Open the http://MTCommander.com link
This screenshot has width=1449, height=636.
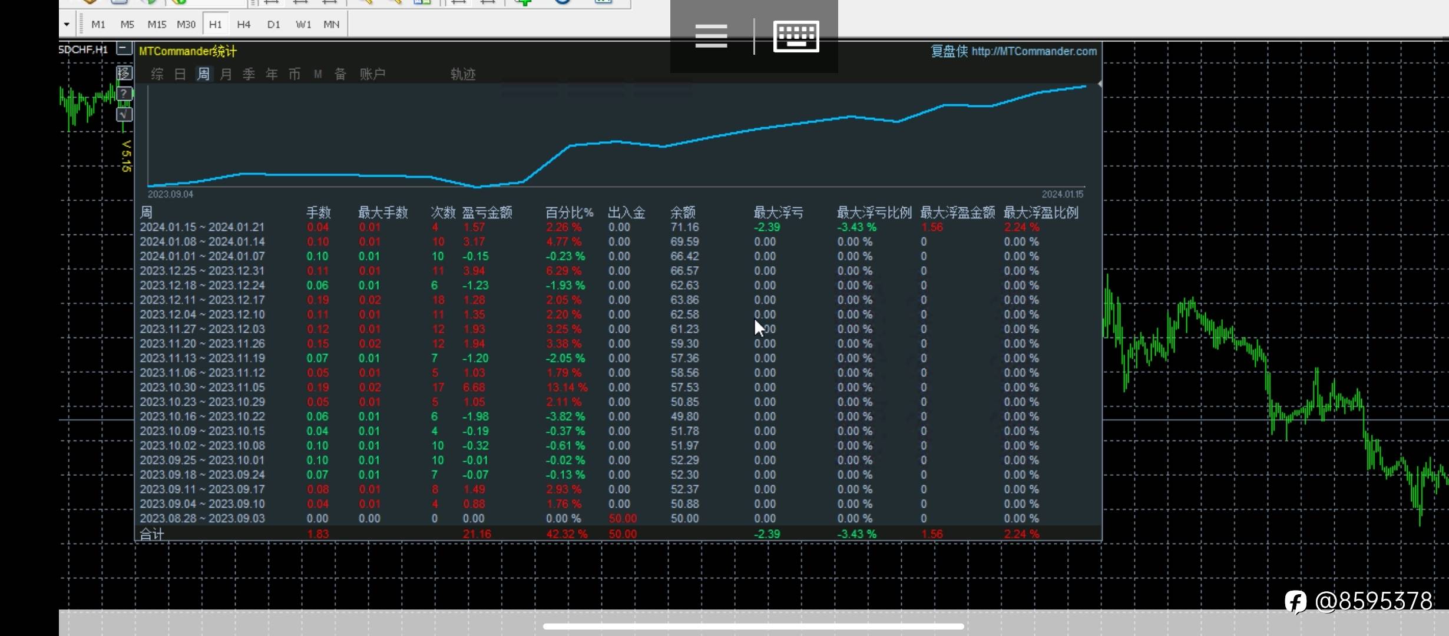(1034, 51)
